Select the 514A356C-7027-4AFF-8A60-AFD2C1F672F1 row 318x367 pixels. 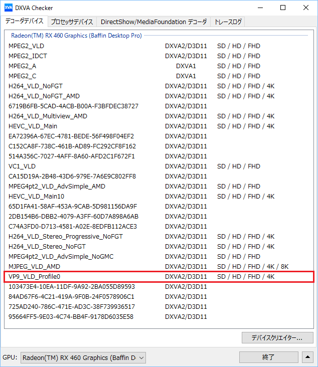159,156
